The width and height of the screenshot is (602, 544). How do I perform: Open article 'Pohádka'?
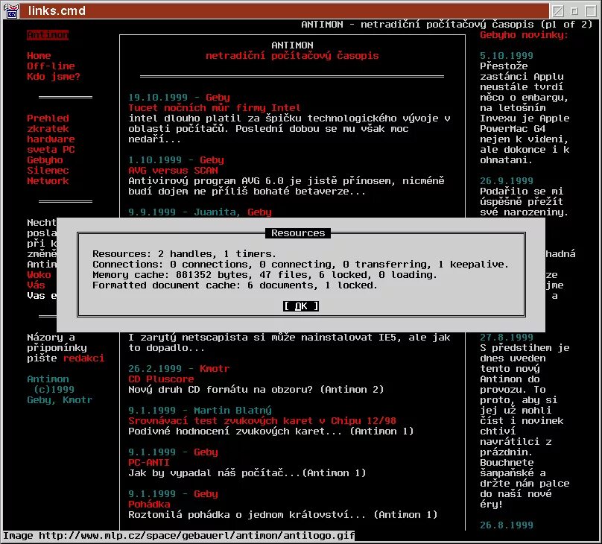(x=149, y=505)
